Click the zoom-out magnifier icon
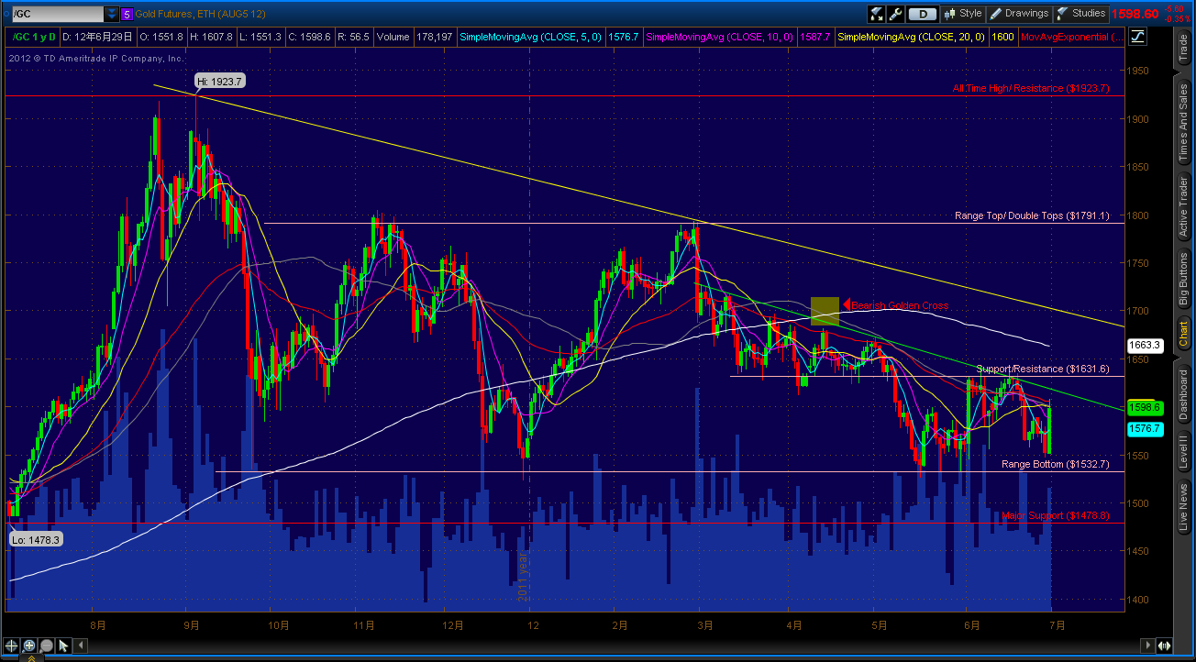 (45, 645)
